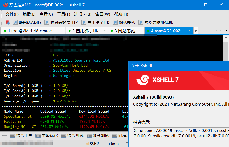Click the Speedtest.net node name
This screenshot has width=229, height=147.
pos(18,116)
